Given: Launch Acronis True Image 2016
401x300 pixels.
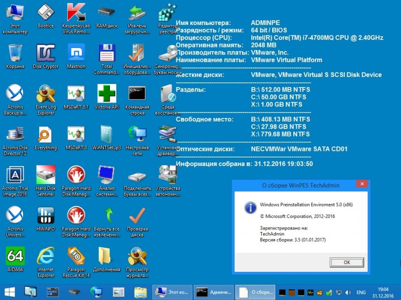Looking at the screenshot, I should [15, 181].
